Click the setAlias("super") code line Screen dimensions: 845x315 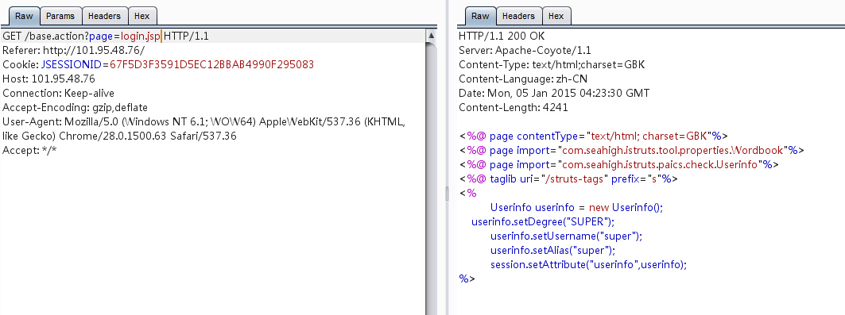pyautogui.click(x=553, y=251)
